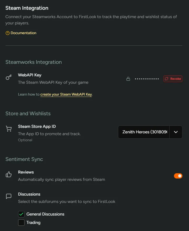Revoke the stored WebAPI key
The height and width of the screenshot is (231, 189).
[x=173, y=78]
